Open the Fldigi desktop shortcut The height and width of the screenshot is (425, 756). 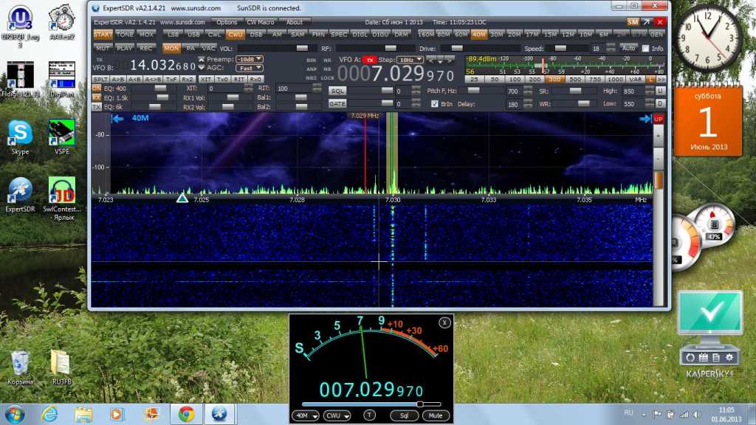pyautogui.click(x=20, y=80)
